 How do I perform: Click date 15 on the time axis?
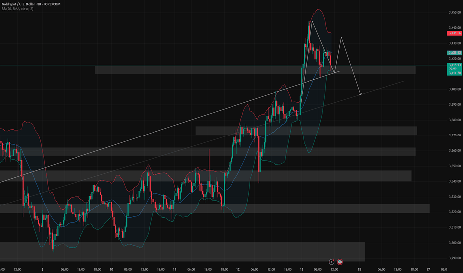[359, 269]
